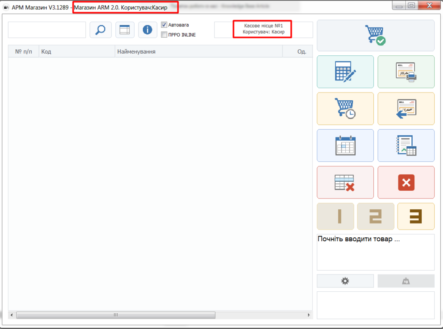The width and height of the screenshot is (443, 329).
Task: Select the number 2 button
Action: [376, 216]
